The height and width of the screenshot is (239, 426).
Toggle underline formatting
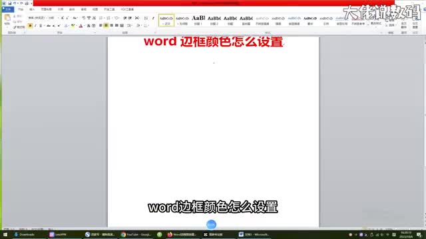[x=41, y=25]
